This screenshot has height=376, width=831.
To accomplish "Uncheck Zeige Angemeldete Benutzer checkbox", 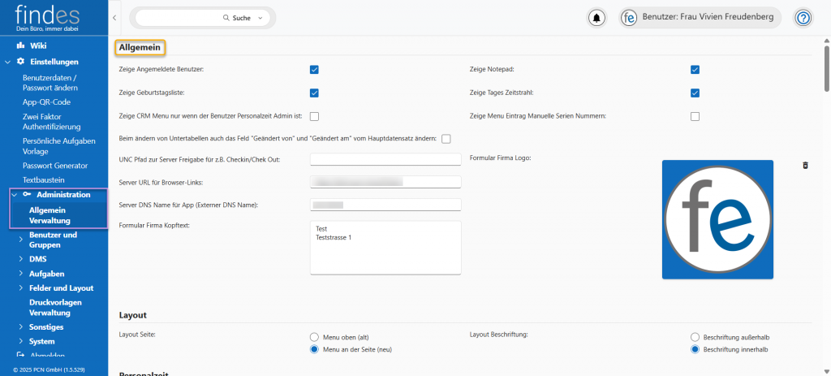I will pyautogui.click(x=314, y=70).
